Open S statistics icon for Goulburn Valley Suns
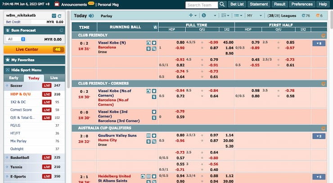The height and width of the screenshot is (183, 333). [148, 141]
